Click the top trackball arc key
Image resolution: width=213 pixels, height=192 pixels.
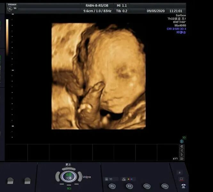click(x=69, y=169)
